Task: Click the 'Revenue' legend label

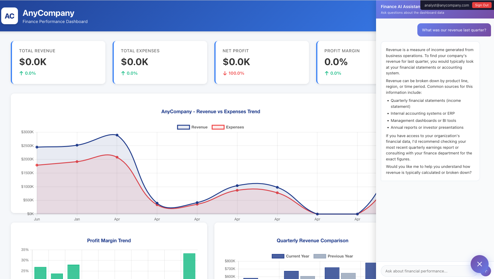Action: [x=199, y=127]
